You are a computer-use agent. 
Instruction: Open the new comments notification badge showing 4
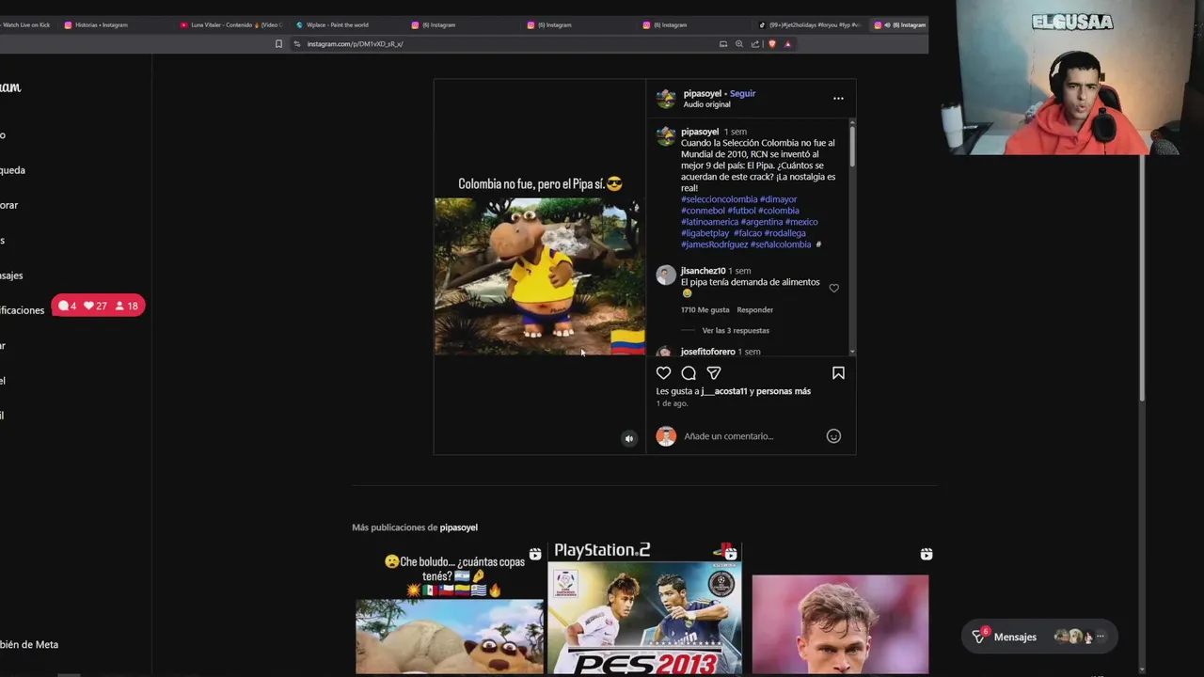point(67,306)
